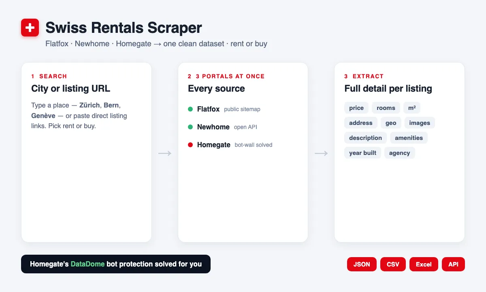The width and height of the screenshot is (486, 292).
Task: Click the images tag chip
Action: point(420,123)
